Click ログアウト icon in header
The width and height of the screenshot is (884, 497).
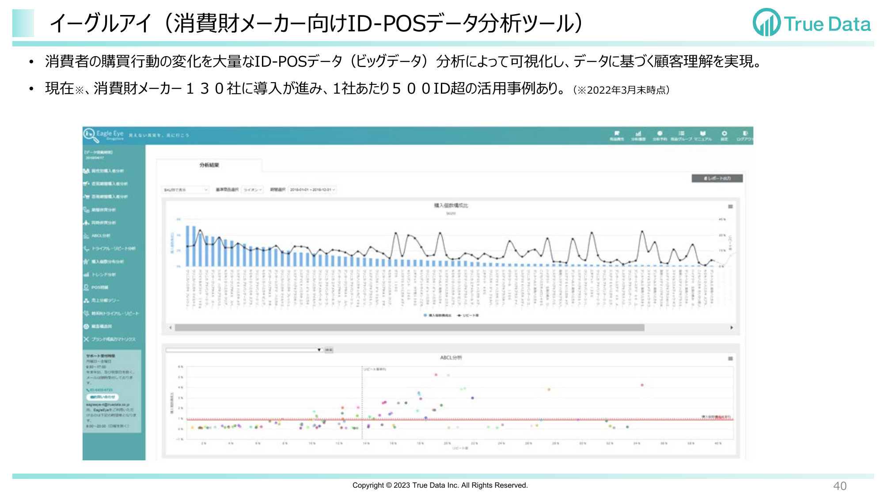coord(745,133)
